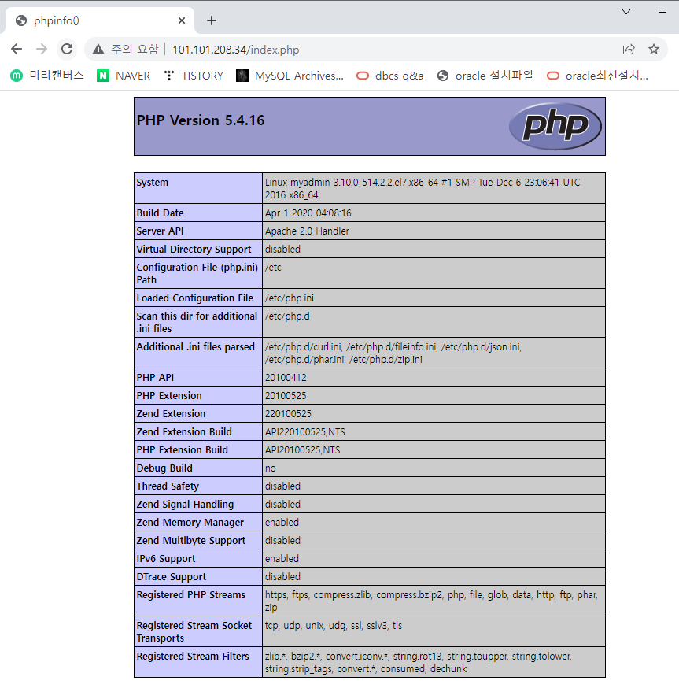Click the PHP Extension Build label
The height and width of the screenshot is (688, 679).
click(182, 450)
